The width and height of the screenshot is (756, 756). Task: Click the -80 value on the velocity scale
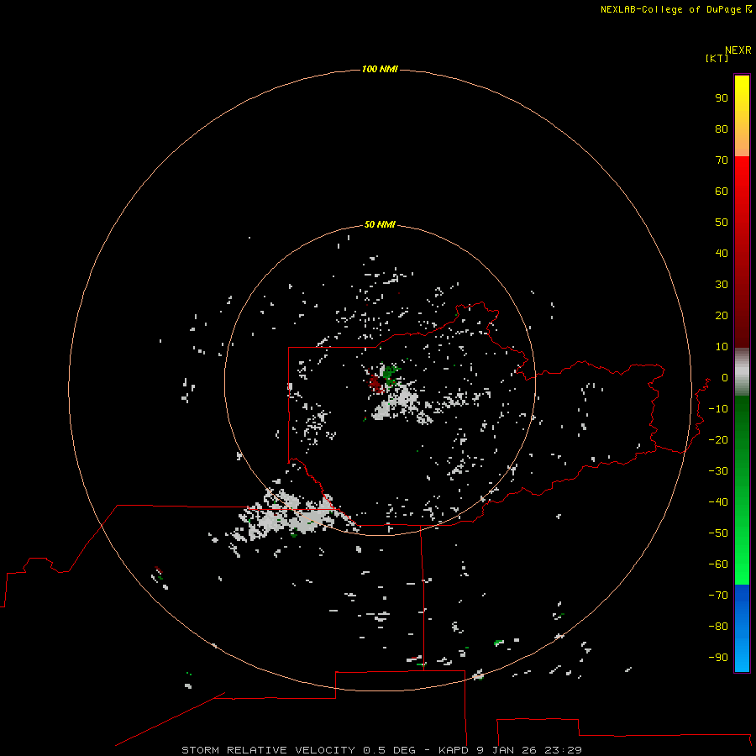[718, 627]
